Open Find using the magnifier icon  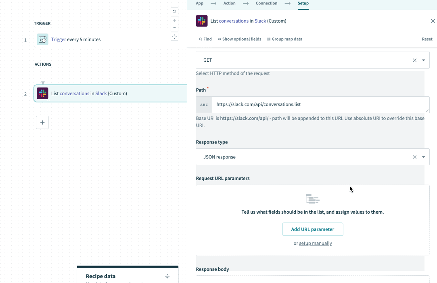(x=200, y=39)
